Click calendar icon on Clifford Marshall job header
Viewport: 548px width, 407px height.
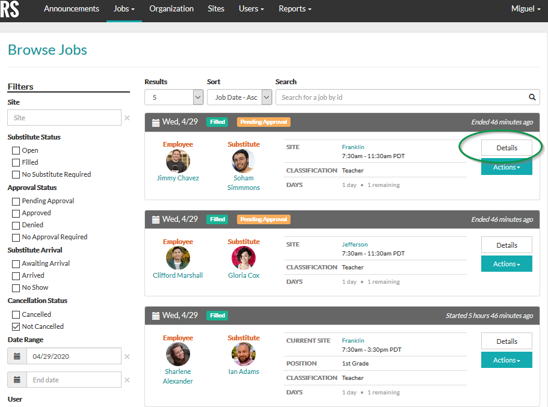[x=156, y=220]
